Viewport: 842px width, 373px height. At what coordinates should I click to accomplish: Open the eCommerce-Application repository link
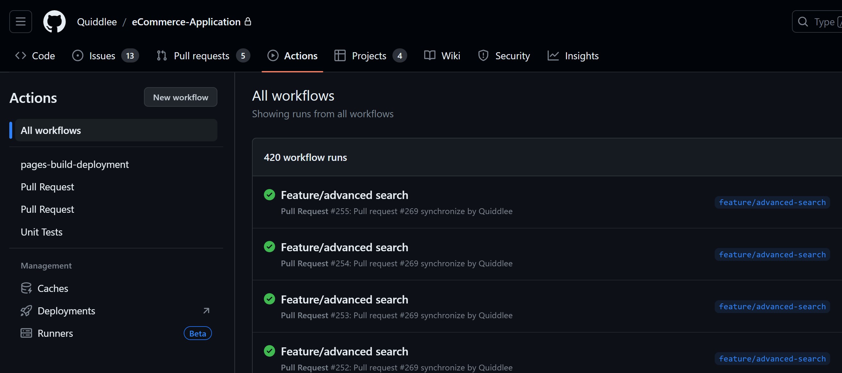point(186,22)
